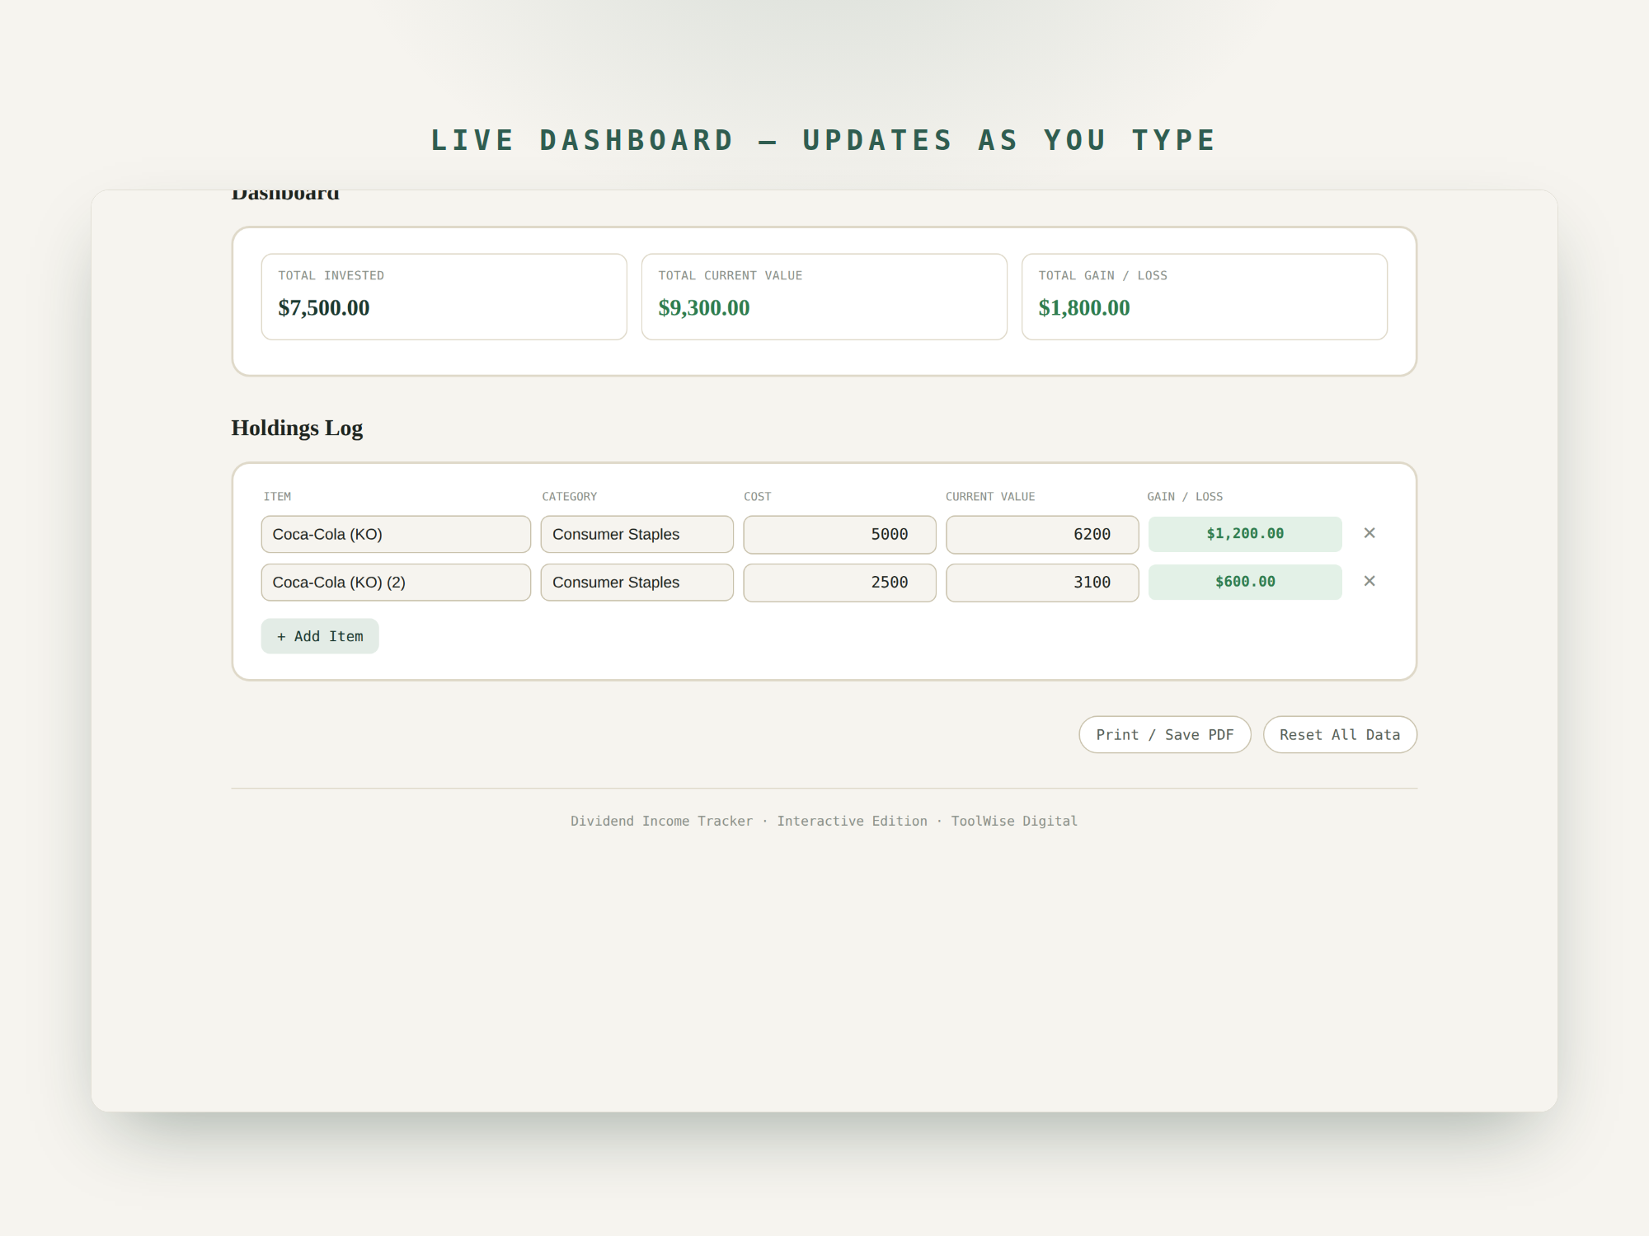Open Print / Save PDF
The height and width of the screenshot is (1236, 1649).
pyautogui.click(x=1165, y=734)
